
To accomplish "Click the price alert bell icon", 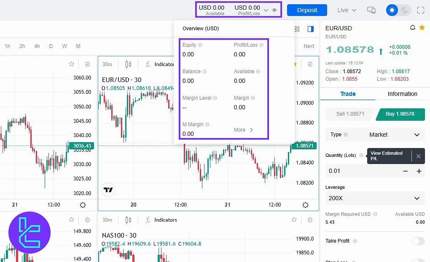I will point(413,28).
